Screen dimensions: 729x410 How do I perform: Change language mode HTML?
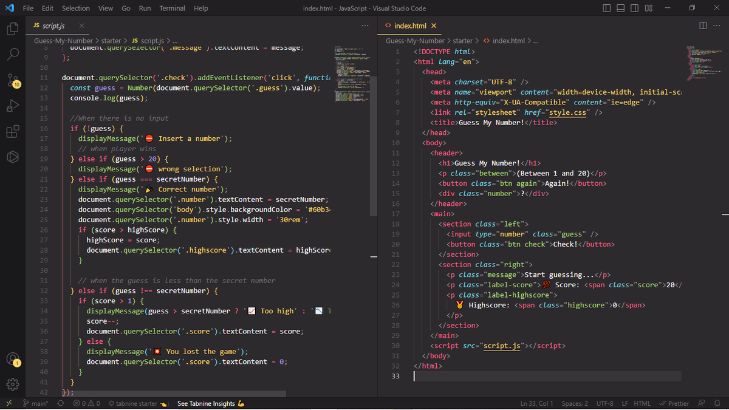(x=642, y=403)
